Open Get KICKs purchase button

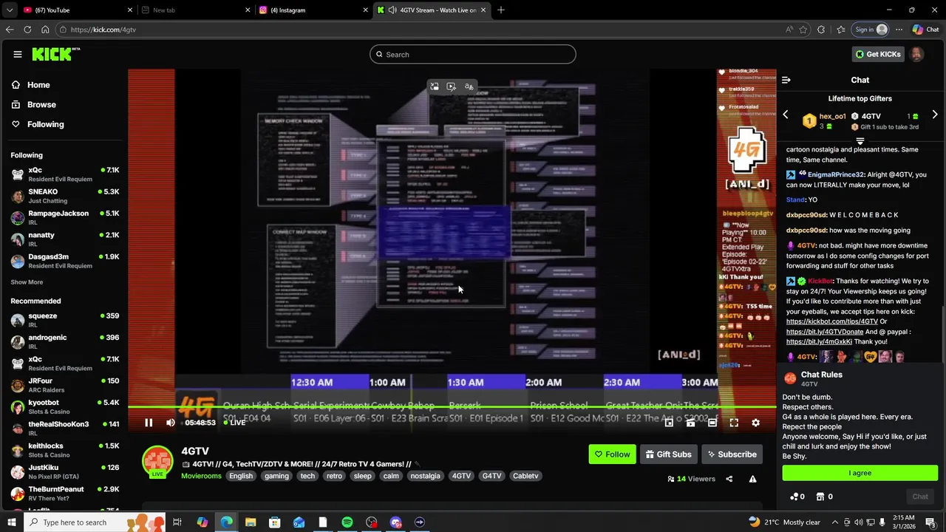pyautogui.click(x=877, y=54)
